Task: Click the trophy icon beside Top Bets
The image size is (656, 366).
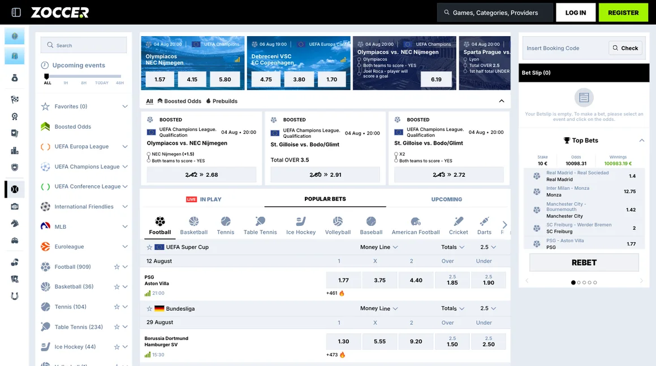Action: point(567,141)
